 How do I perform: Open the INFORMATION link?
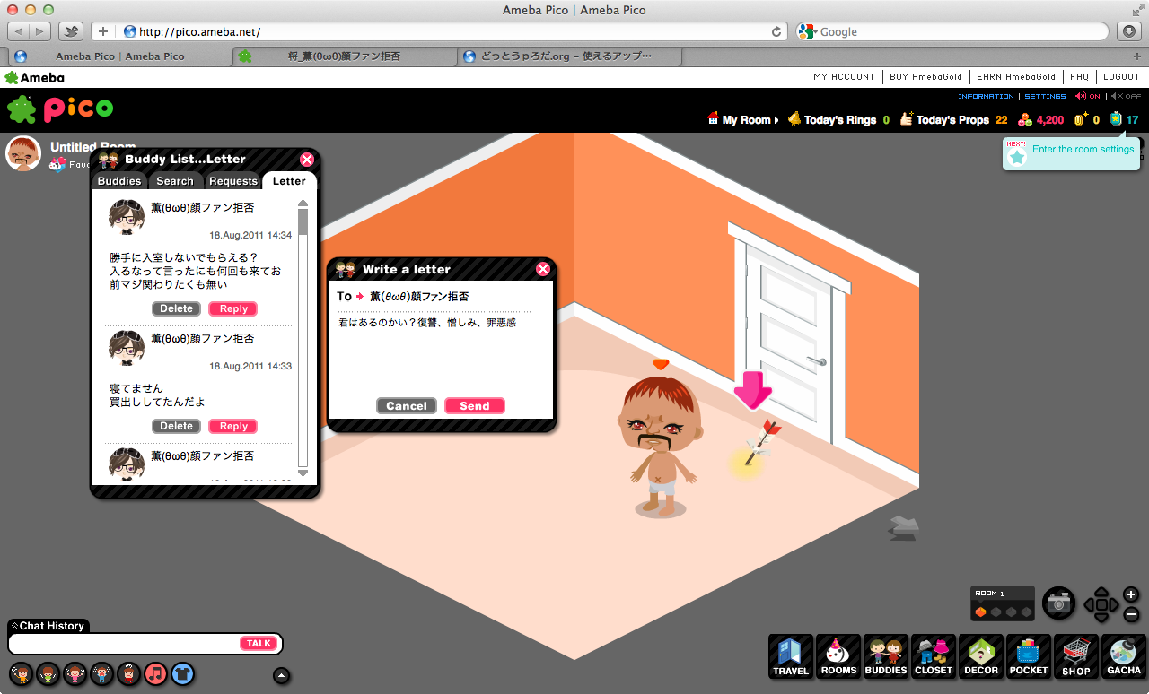[x=986, y=96]
